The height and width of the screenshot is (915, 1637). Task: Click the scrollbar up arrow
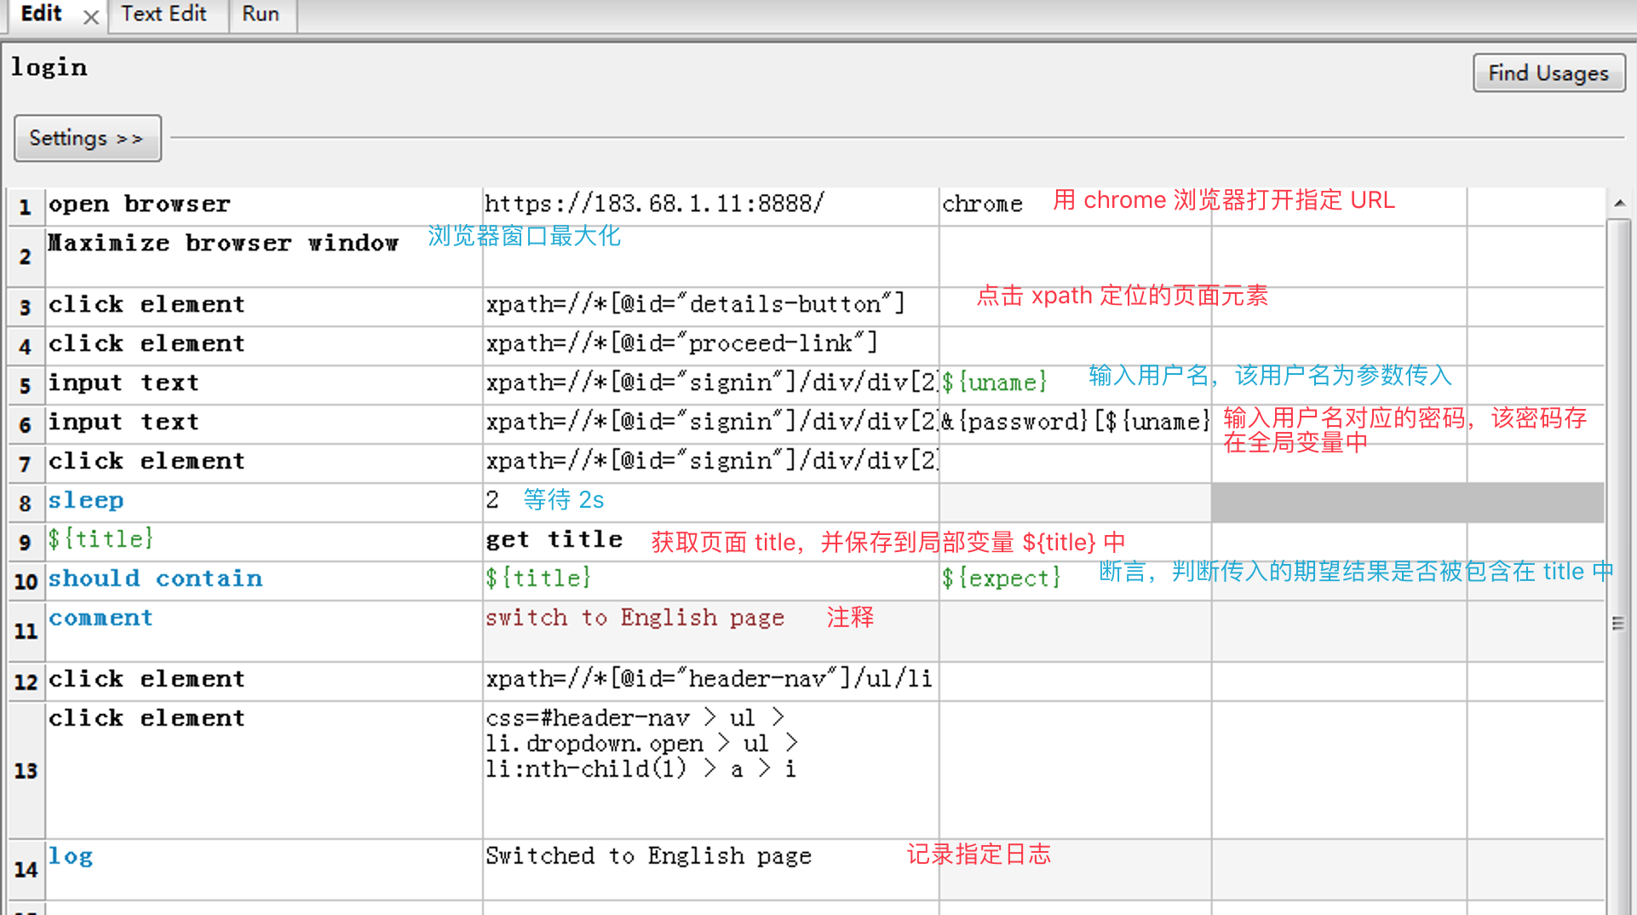[1619, 203]
